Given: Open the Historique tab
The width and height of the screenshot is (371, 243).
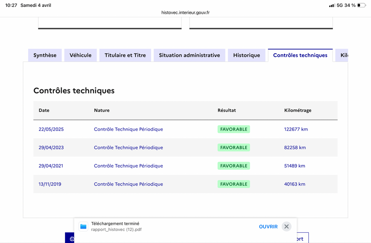Looking at the screenshot, I should click(x=247, y=55).
